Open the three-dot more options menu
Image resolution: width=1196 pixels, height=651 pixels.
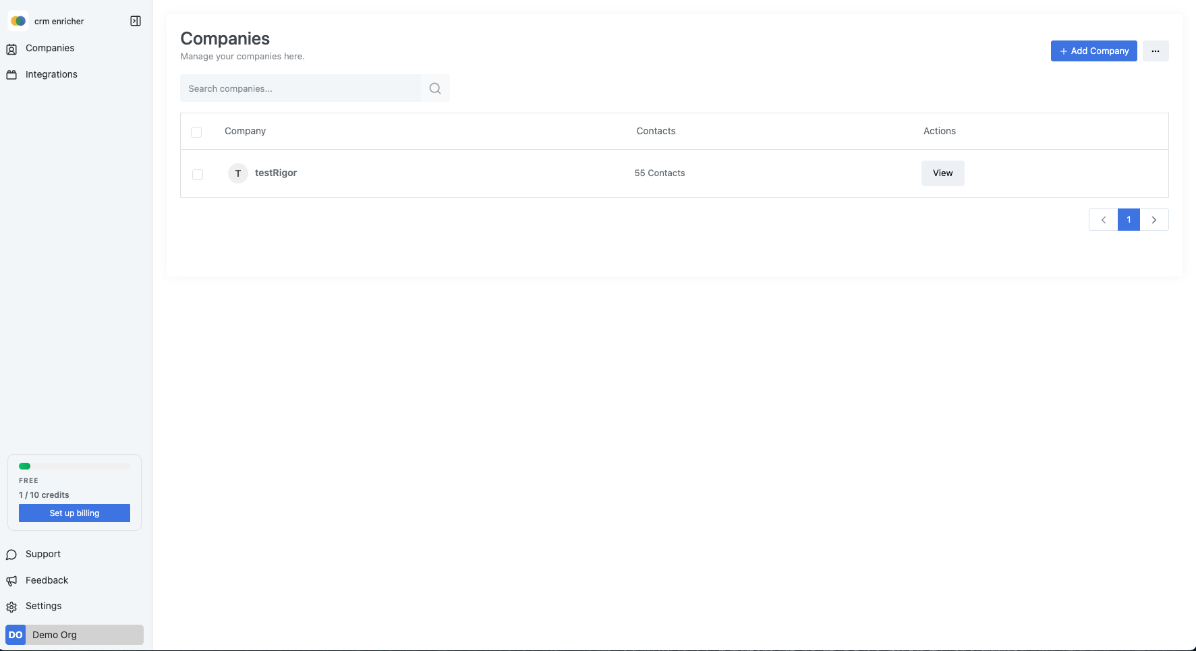[1156, 51]
